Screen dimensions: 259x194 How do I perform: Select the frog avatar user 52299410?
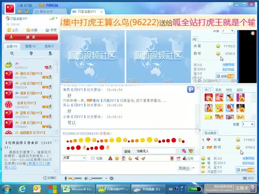coord(28,65)
